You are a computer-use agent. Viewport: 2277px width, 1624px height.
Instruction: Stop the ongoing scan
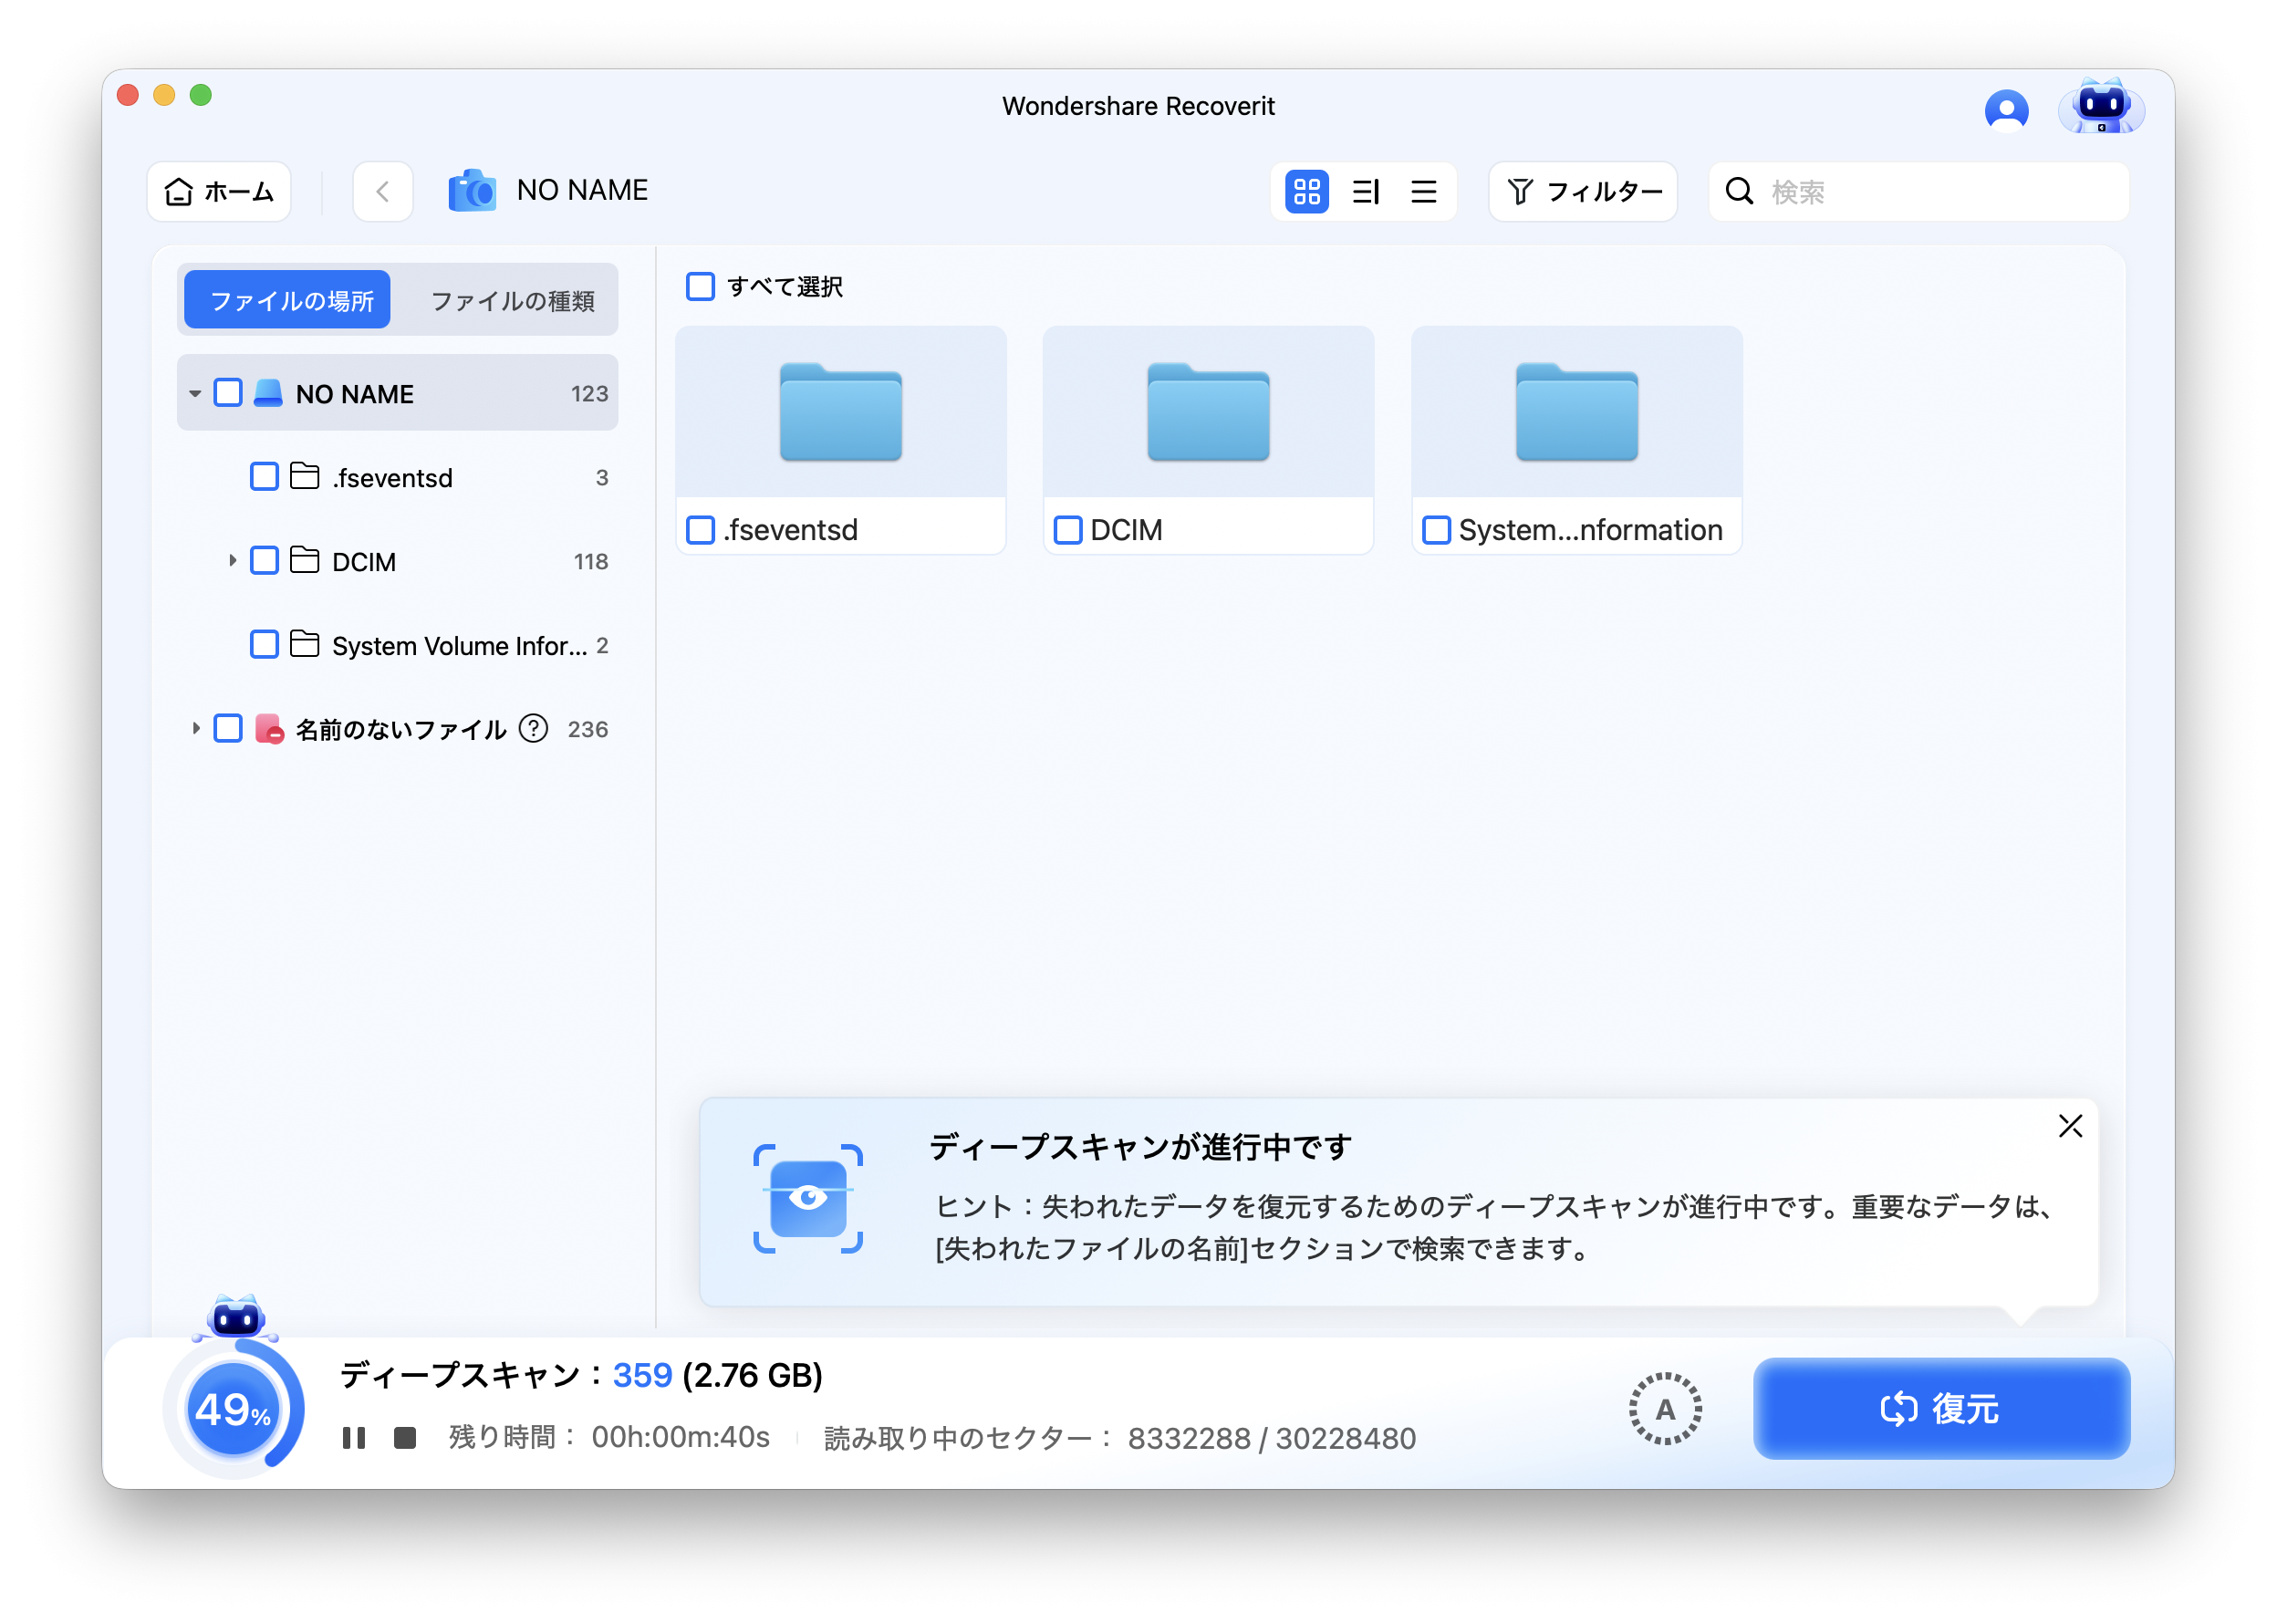tap(406, 1437)
